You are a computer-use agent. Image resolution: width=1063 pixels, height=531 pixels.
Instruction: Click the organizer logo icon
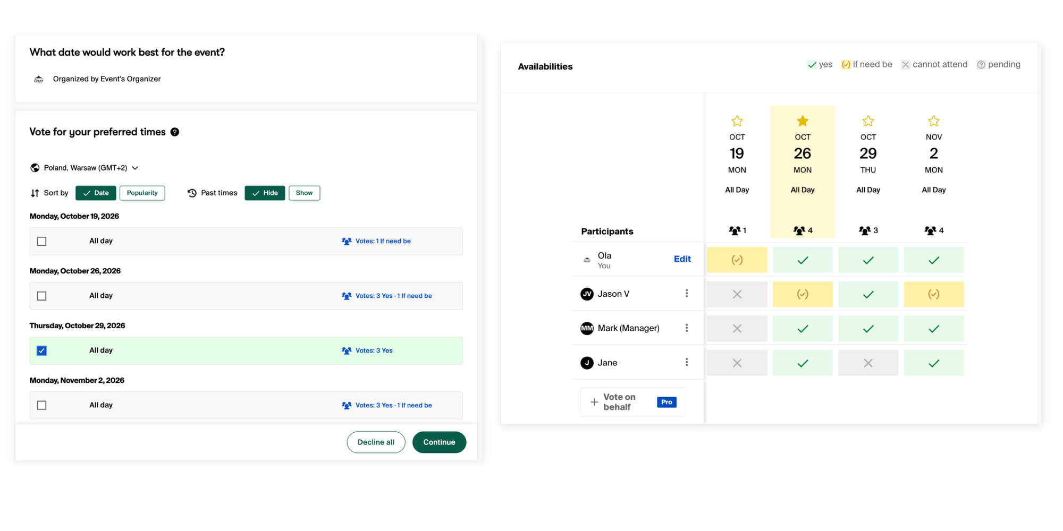[39, 79]
